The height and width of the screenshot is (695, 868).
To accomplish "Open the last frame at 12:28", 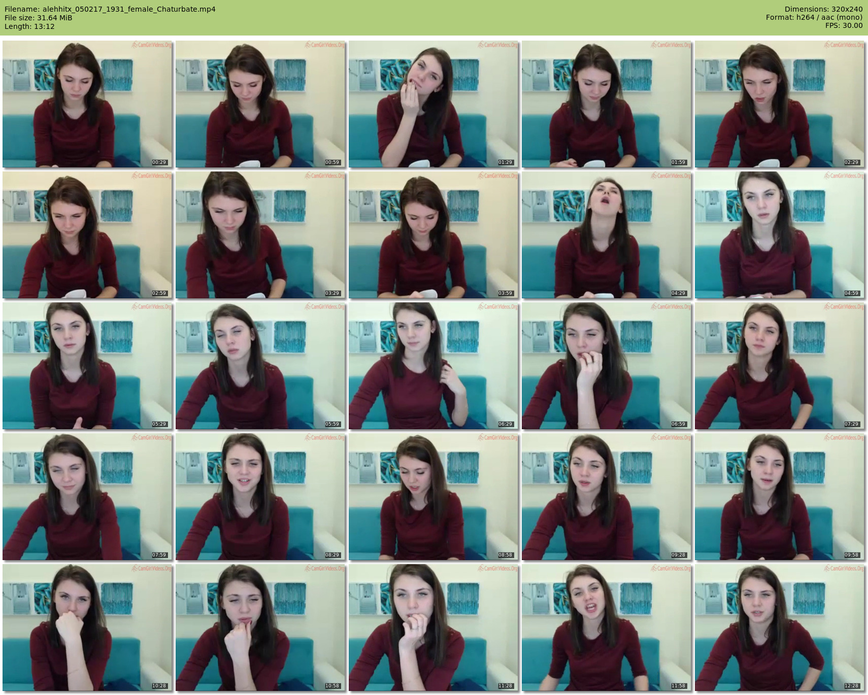I will [779, 628].
